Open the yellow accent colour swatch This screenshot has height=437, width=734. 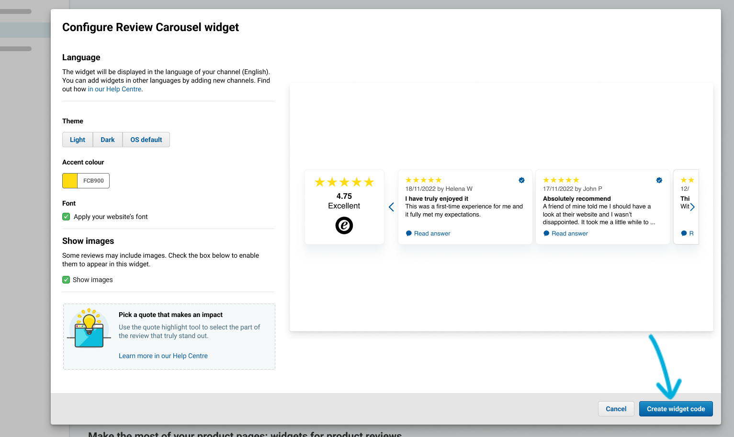(x=70, y=181)
